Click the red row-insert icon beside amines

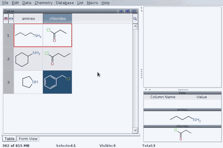coord(6,19)
